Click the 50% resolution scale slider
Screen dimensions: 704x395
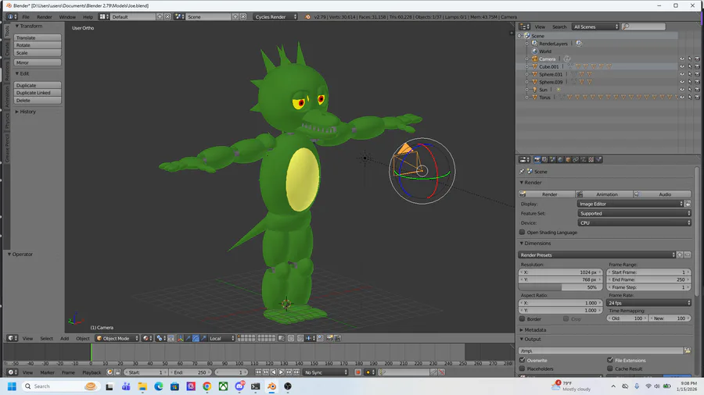pos(562,287)
